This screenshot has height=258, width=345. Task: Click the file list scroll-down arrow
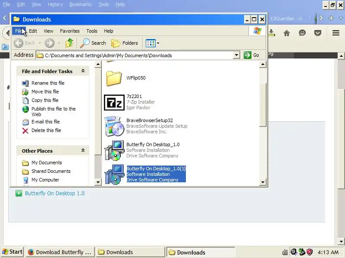click(263, 182)
